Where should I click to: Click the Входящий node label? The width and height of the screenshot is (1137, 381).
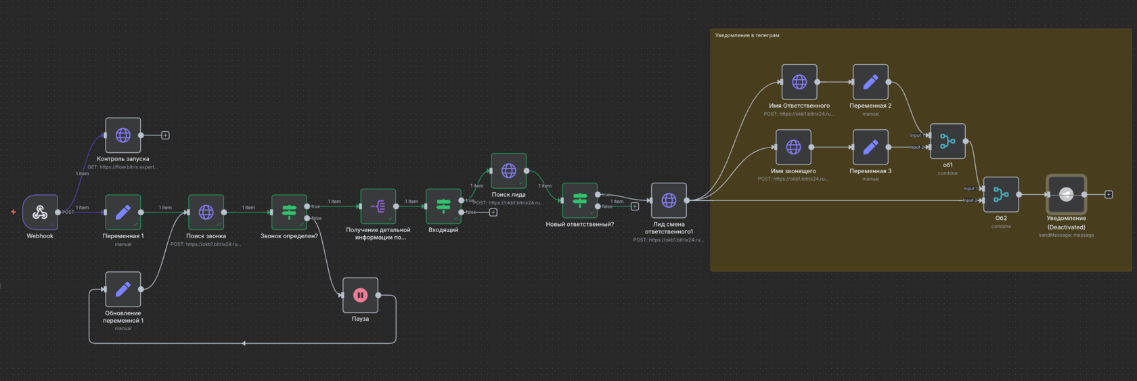443,230
